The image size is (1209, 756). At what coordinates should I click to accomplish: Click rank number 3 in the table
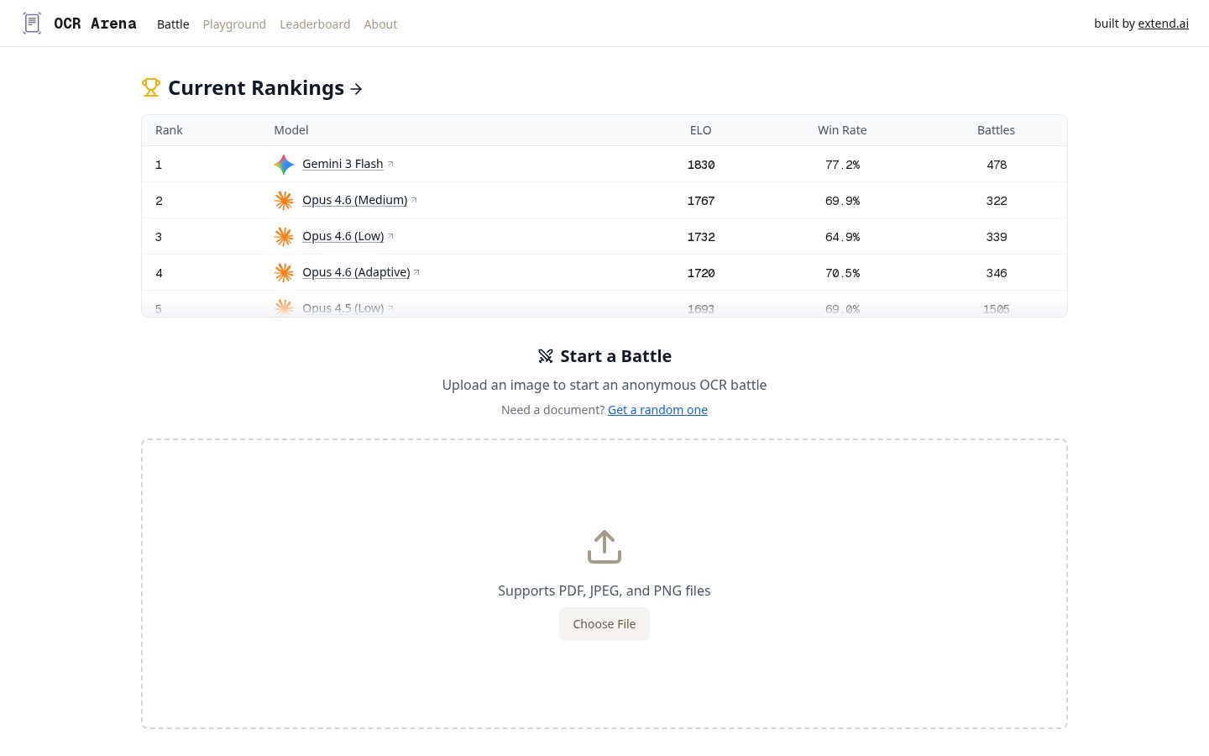point(159,237)
